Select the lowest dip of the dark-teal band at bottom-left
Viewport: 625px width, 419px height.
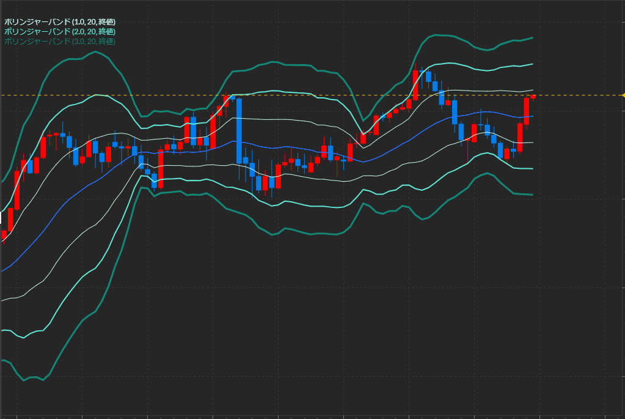point(24,380)
